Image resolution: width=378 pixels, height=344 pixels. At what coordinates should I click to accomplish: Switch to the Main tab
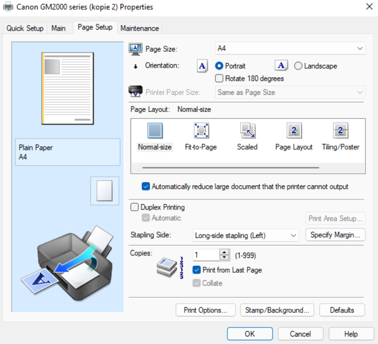[x=59, y=28]
